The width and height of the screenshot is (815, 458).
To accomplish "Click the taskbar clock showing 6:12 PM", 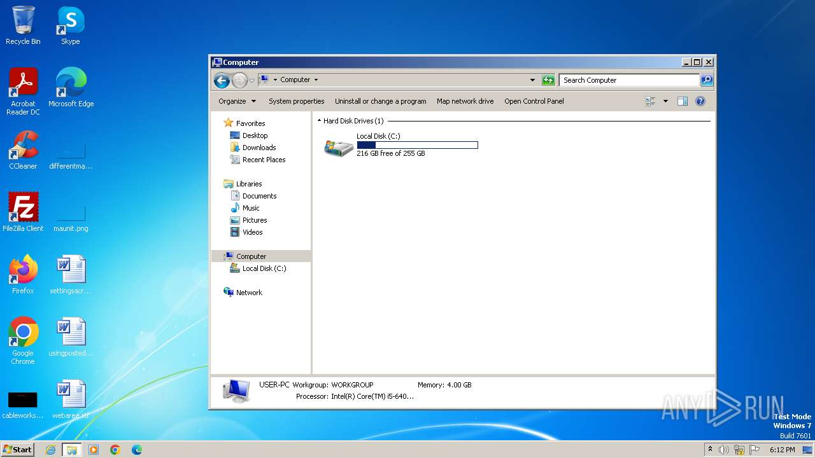I will [782, 450].
